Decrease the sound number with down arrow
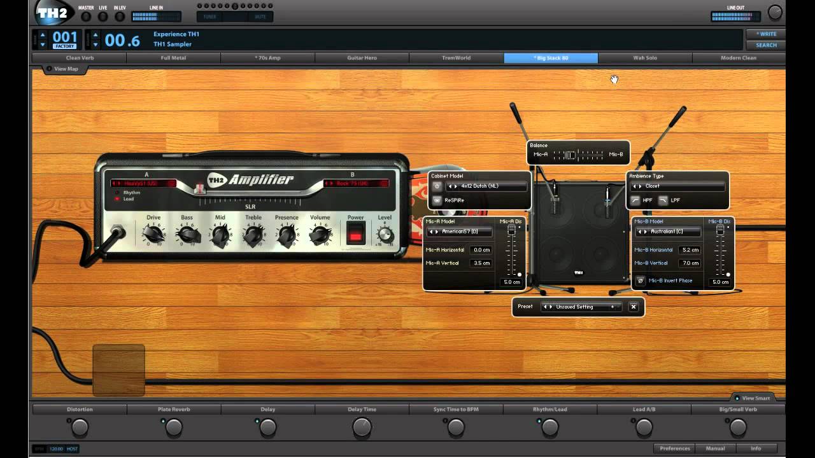This screenshot has height=458, width=815. (x=96, y=45)
